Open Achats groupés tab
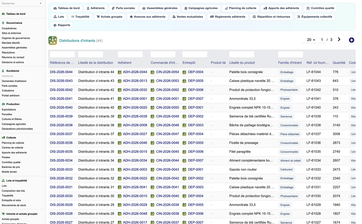Viewport: 362px width, 224px height. pyautogui.click(x=109, y=17)
